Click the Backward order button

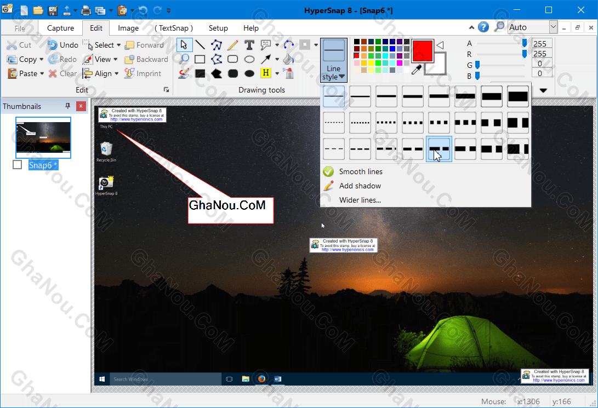pyautogui.click(x=146, y=59)
